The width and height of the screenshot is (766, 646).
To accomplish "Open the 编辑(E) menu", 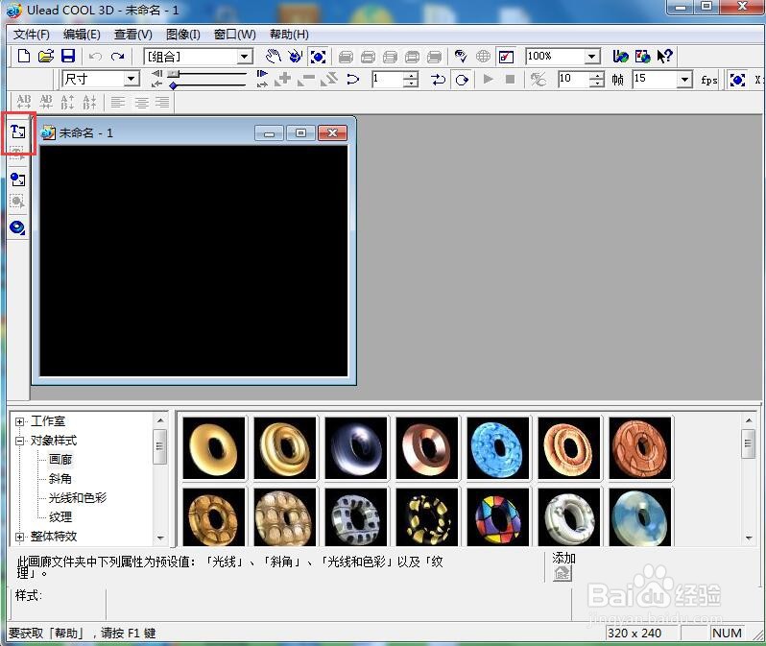I will point(82,35).
